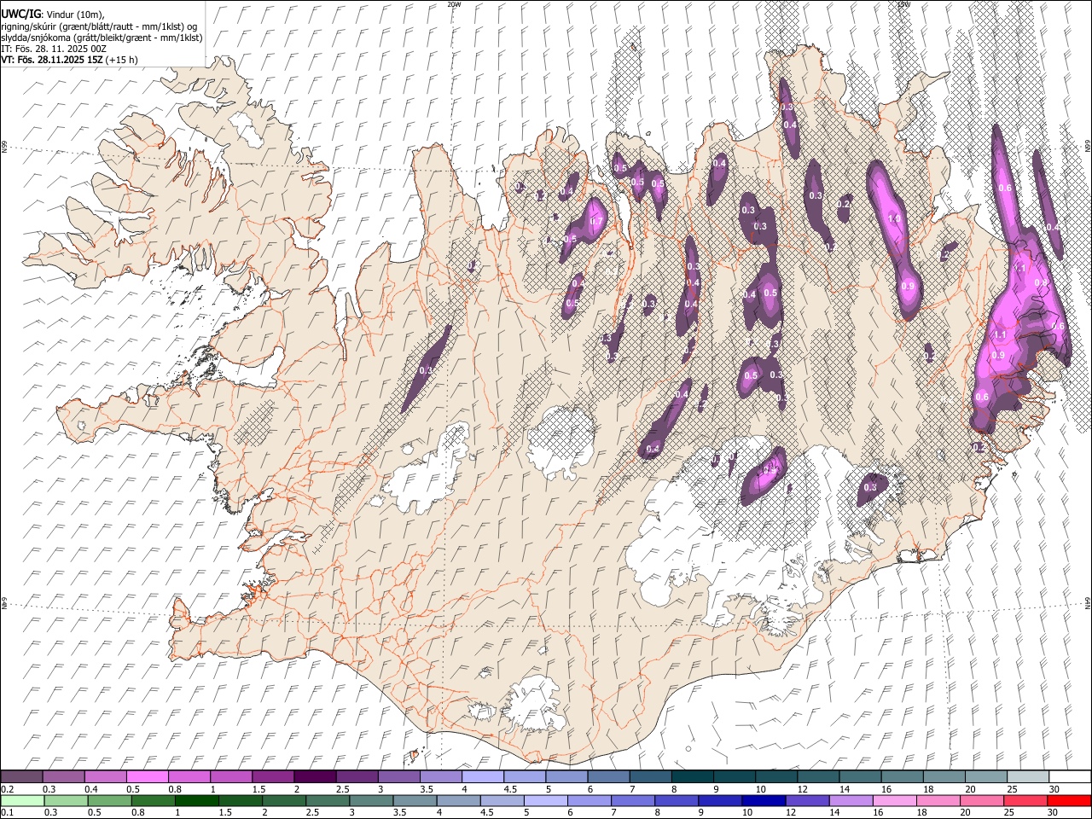Screen dimensions: 1092x819
Task: Pick the light grey 25 swatch in upper scale
Action: pos(1028,776)
